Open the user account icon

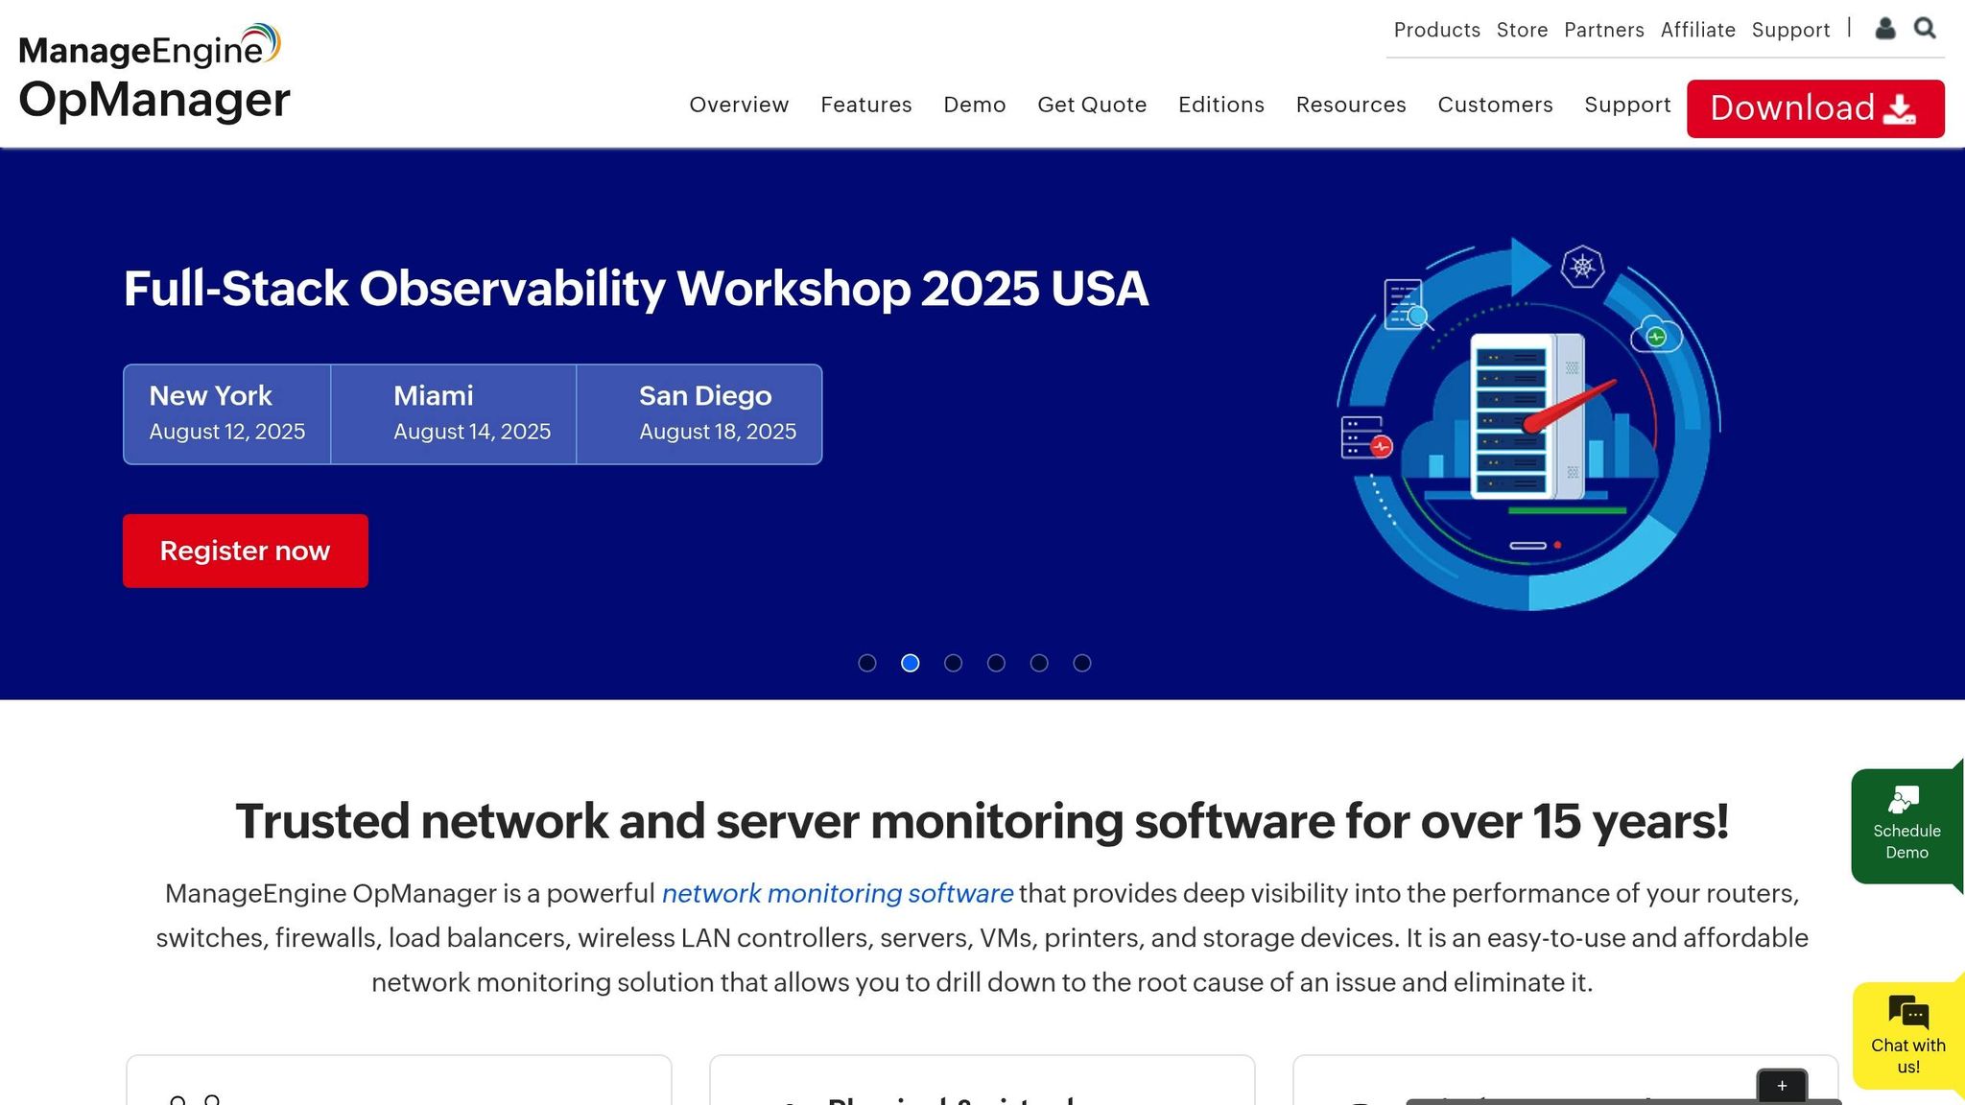1885,29
